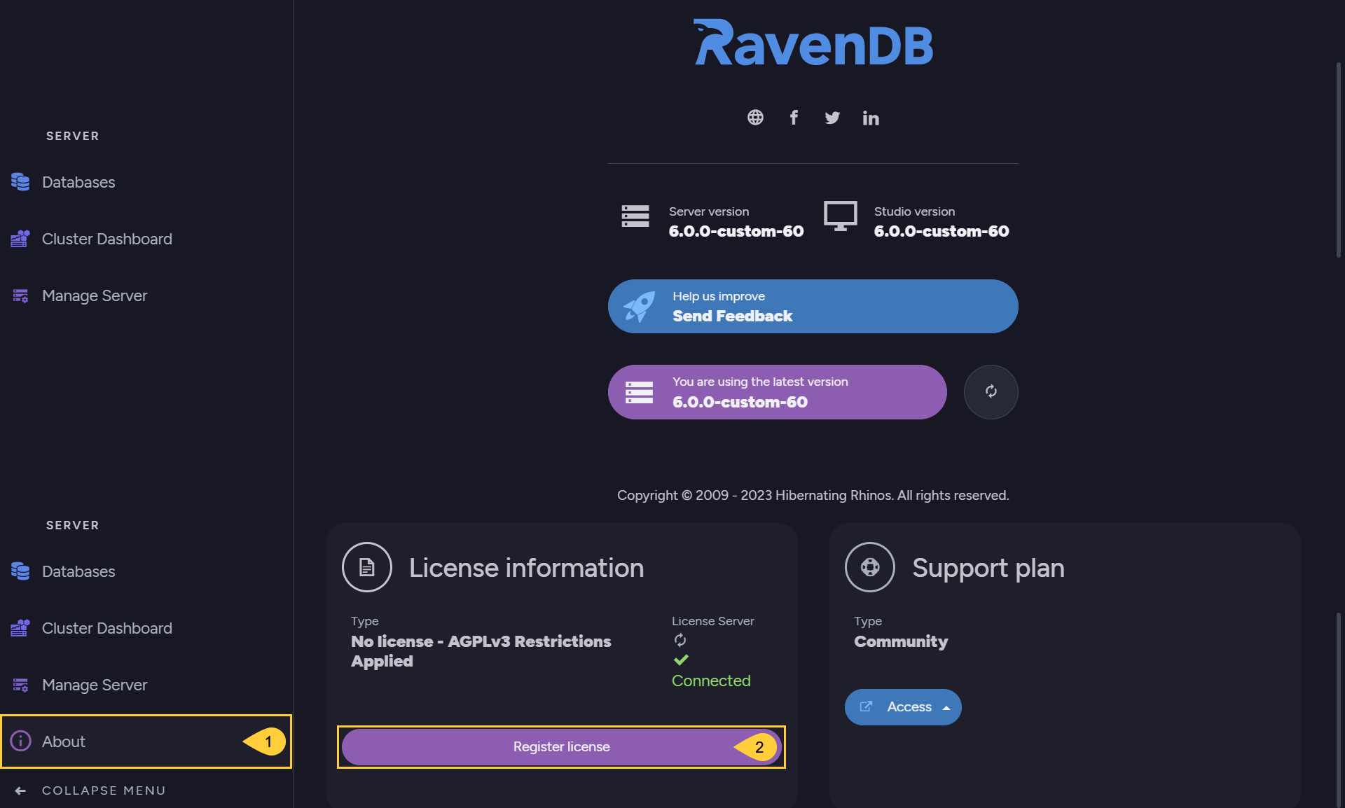1345x808 pixels.
Task: Click the copyright Hibernating Rhinos text
Action: pos(813,495)
